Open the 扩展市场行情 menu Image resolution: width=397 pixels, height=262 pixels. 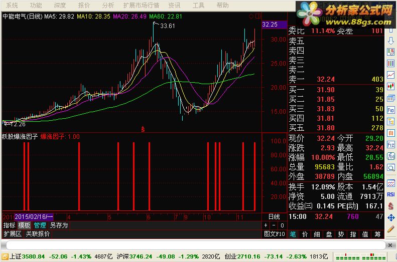coord(141,6)
